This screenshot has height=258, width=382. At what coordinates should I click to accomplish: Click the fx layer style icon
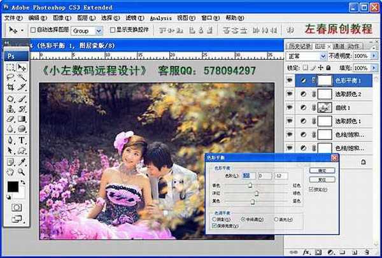tap(308, 253)
